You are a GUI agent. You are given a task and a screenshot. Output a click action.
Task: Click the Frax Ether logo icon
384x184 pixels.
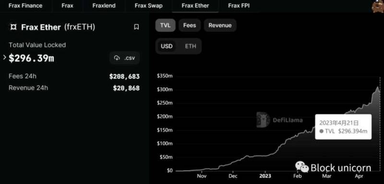click(13, 27)
